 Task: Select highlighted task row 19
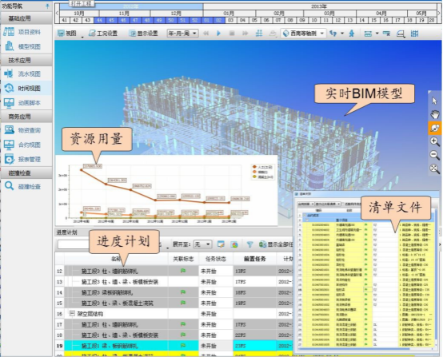174,346
